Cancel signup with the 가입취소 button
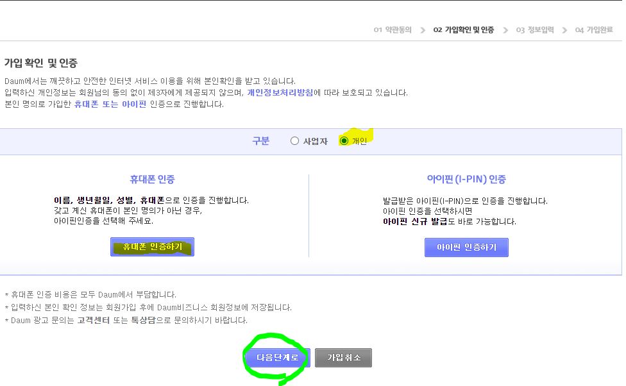Screen dimensions: 626x386 pos(344,358)
